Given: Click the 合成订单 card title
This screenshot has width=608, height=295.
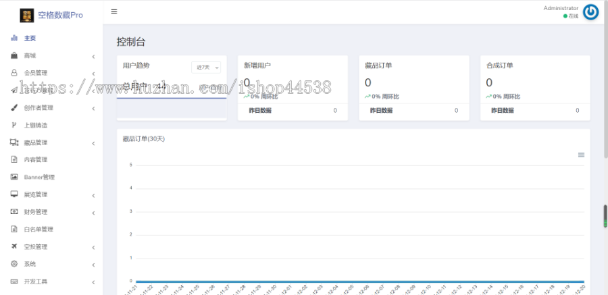Looking at the screenshot, I should [x=499, y=65].
